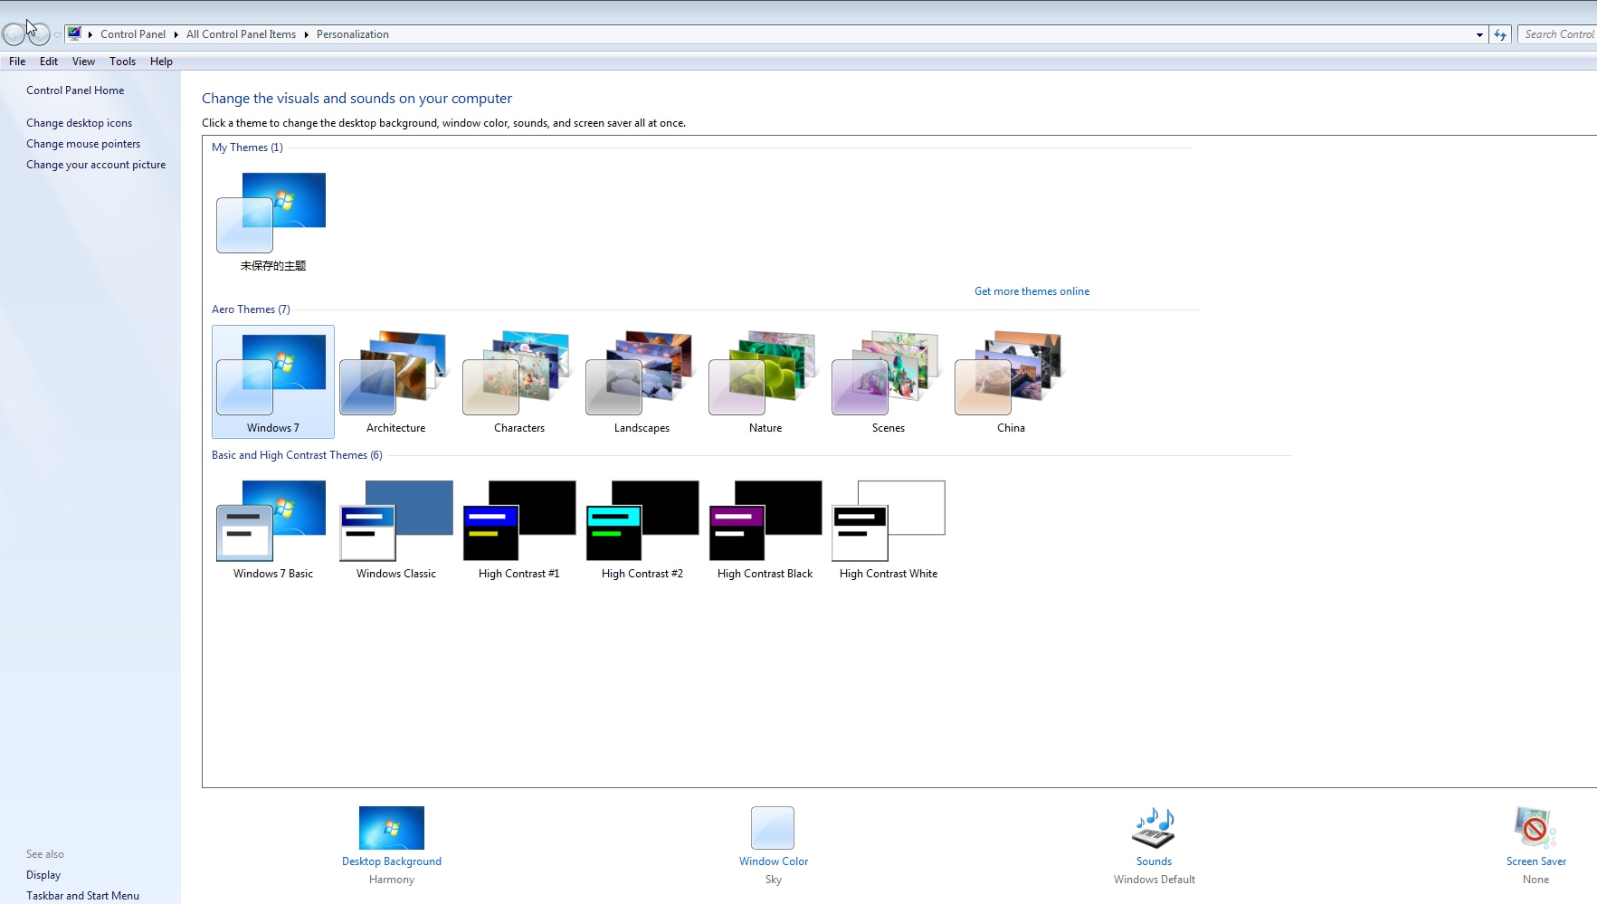Open the recent pages dropdown arrow

(57, 35)
